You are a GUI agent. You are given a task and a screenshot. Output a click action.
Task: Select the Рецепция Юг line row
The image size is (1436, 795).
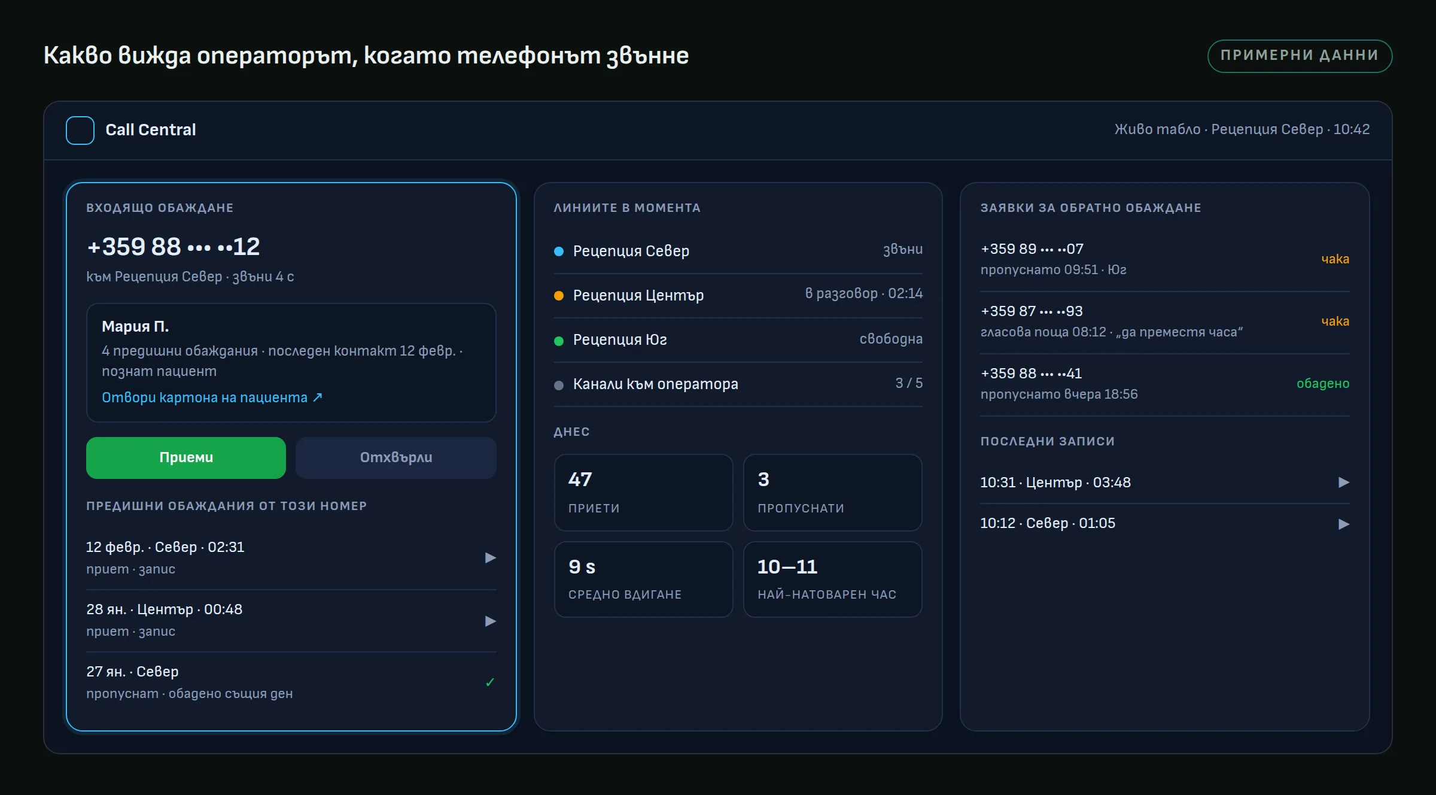click(738, 340)
